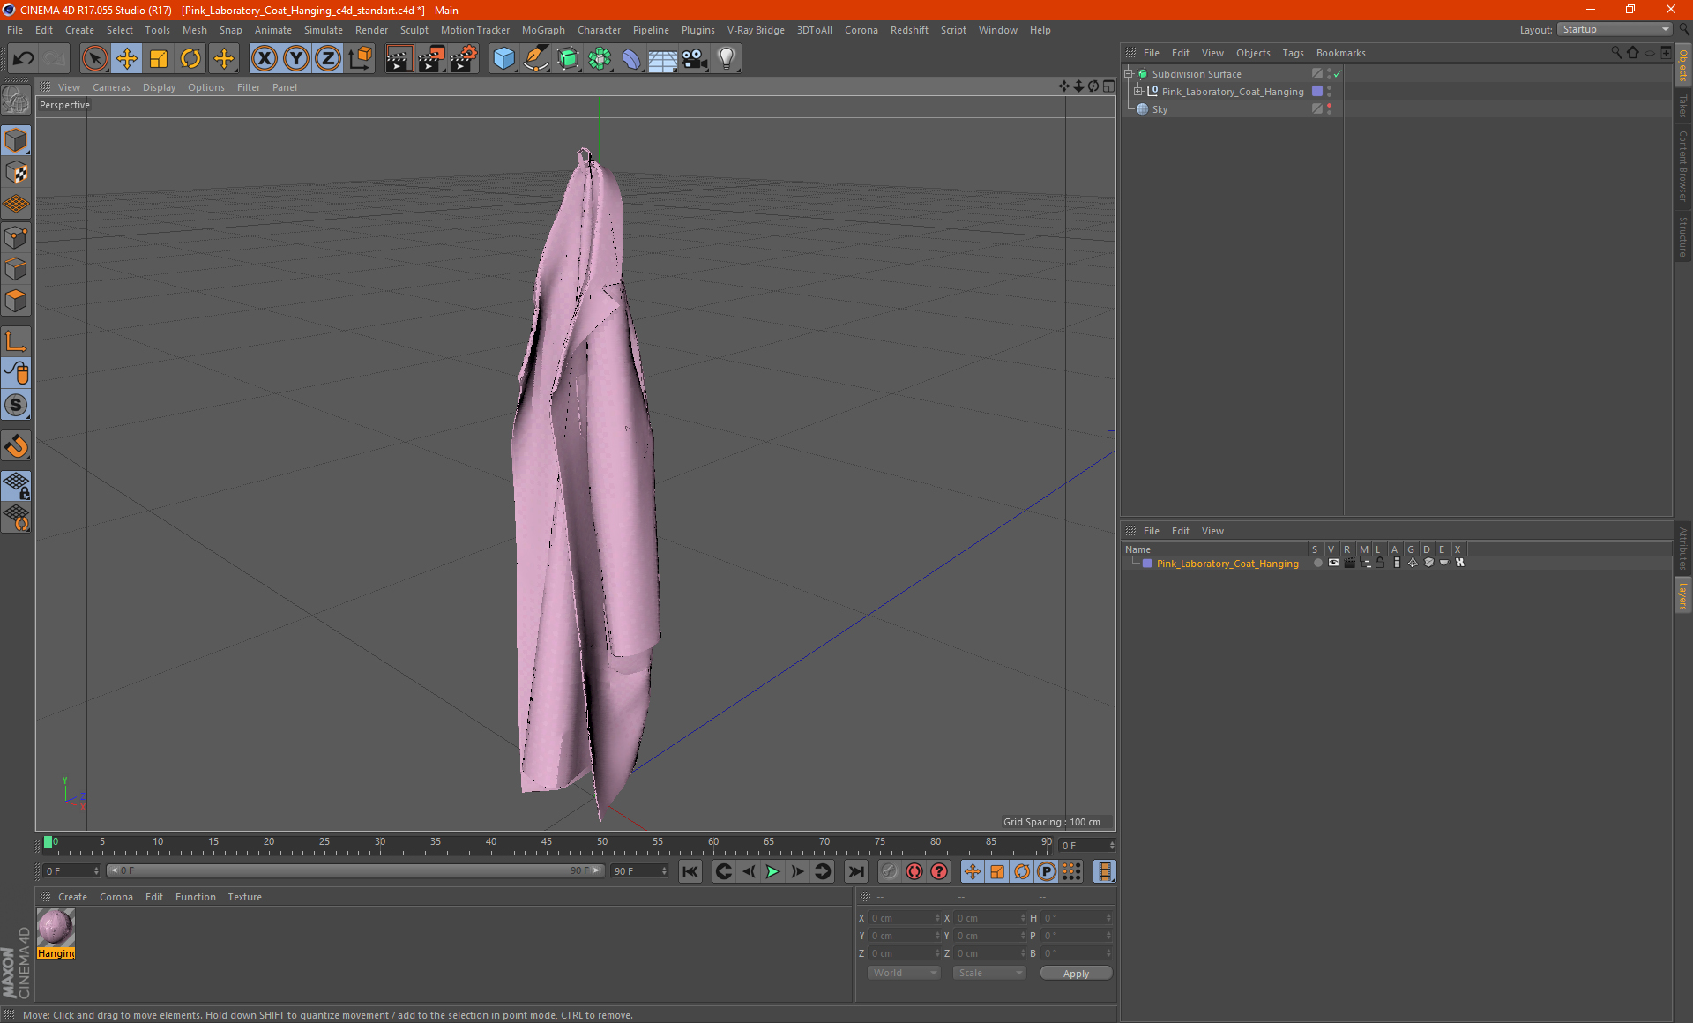This screenshot has width=1693, height=1023.
Task: Toggle Z axis lock
Action: pyautogui.click(x=328, y=58)
